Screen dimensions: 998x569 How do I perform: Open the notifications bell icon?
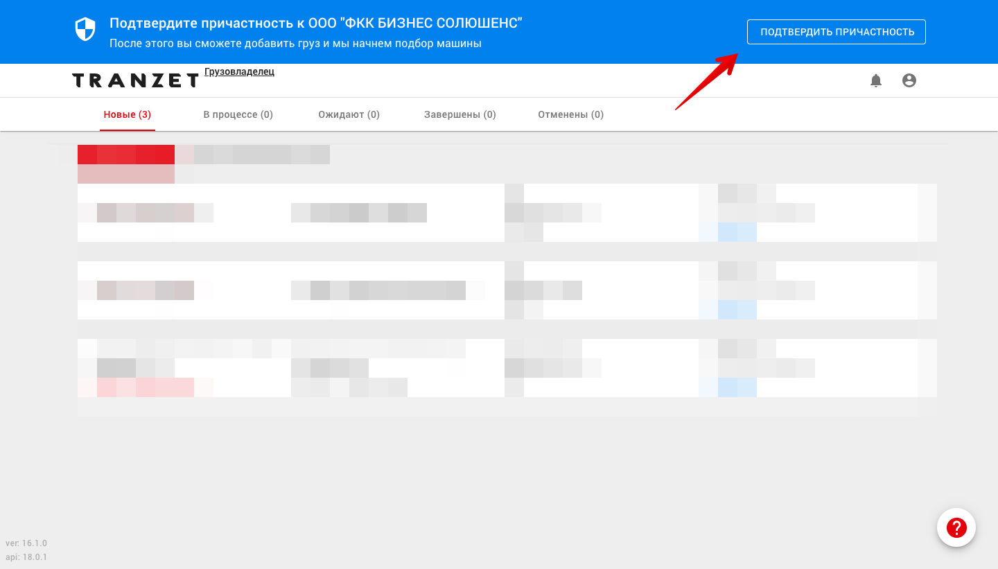pos(876,80)
